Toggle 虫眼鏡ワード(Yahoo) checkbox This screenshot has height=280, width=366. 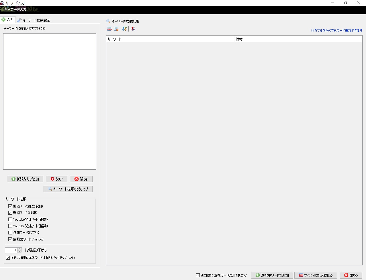pyautogui.click(x=10, y=239)
